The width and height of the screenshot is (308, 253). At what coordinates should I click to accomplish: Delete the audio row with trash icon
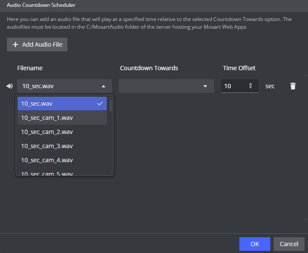tap(293, 86)
